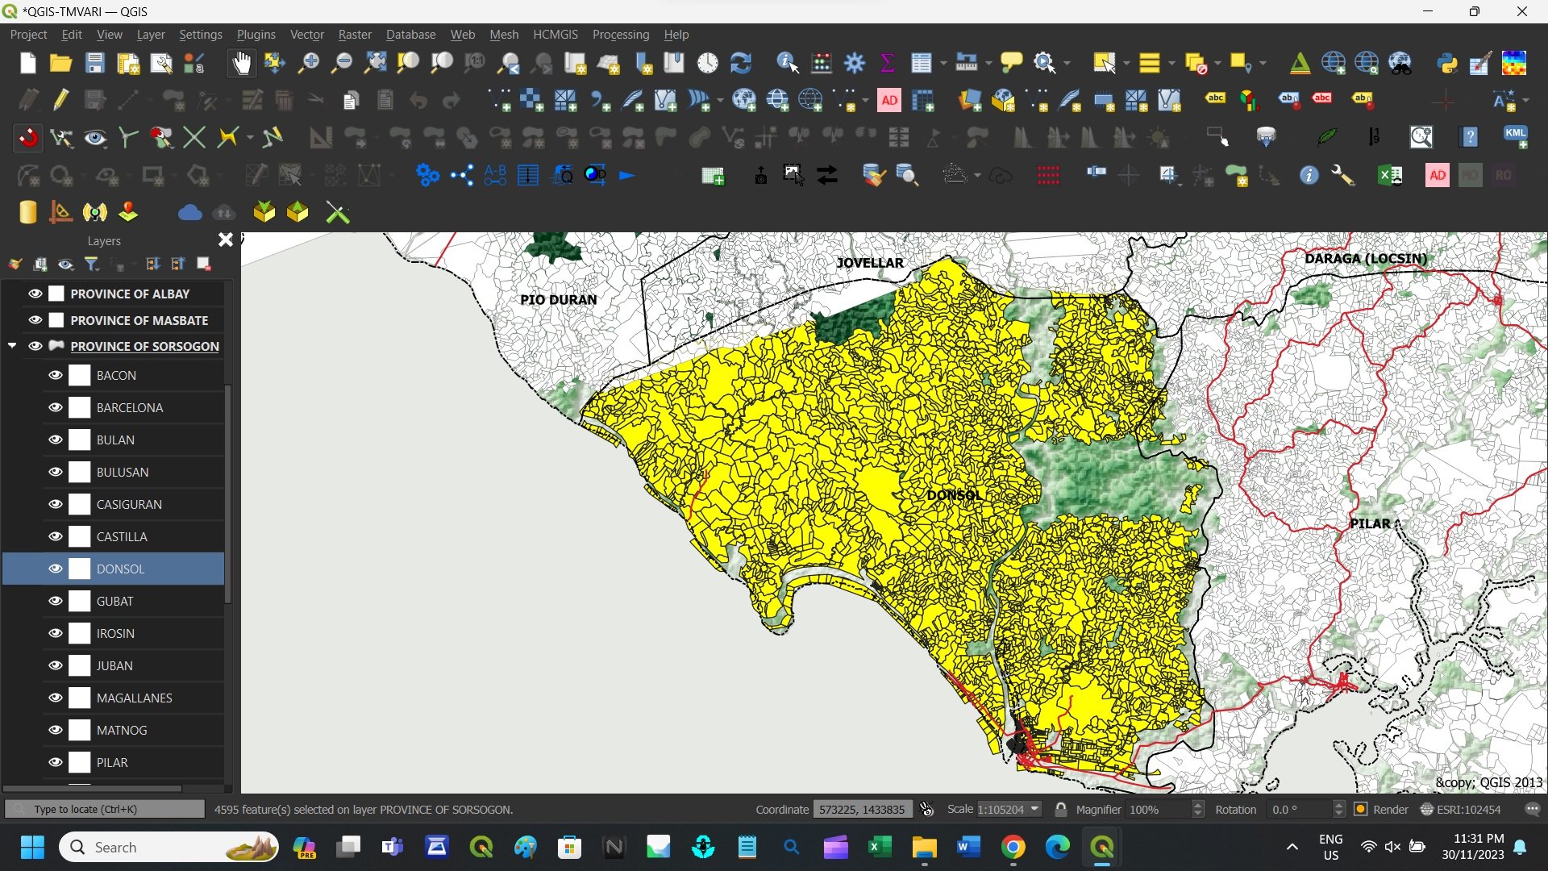Open layer filter icon in Layers panel
Screen dimensions: 1548x871
[x=92, y=264]
